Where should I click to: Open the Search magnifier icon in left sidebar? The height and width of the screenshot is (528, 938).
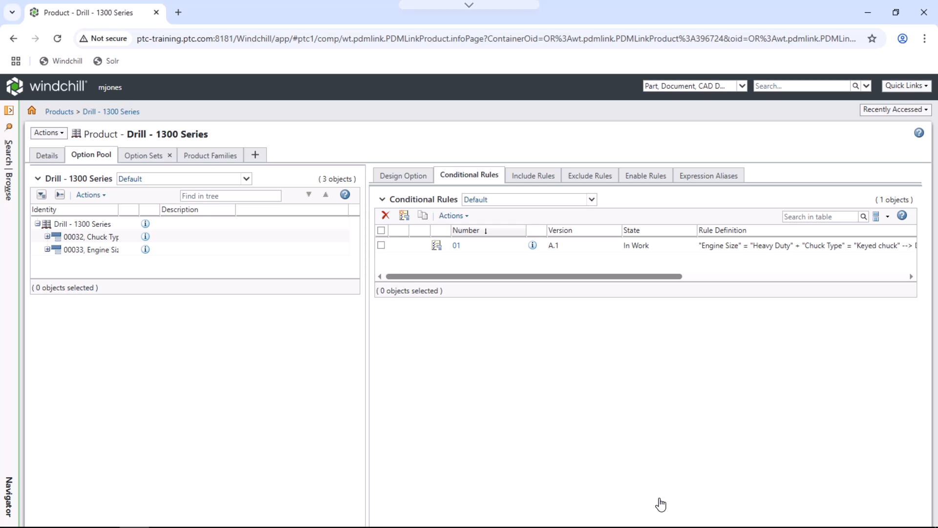point(9,127)
